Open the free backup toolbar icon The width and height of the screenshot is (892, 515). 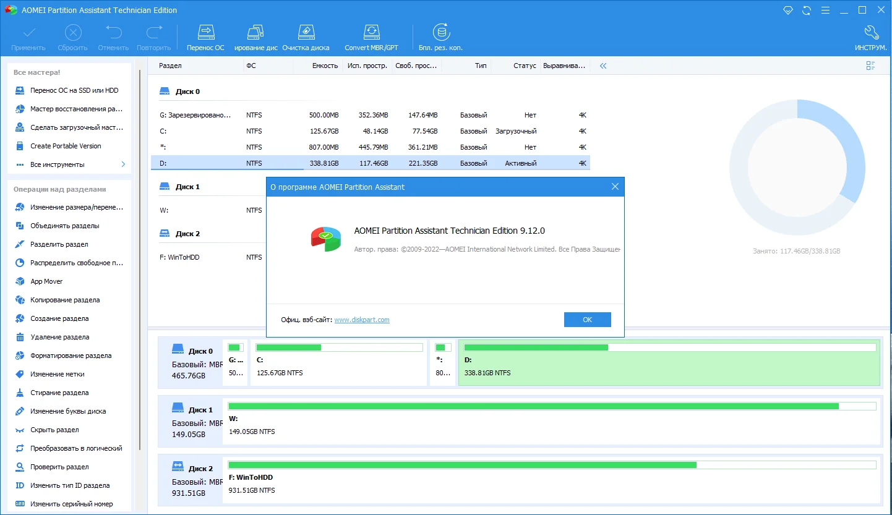(x=440, y=32)
